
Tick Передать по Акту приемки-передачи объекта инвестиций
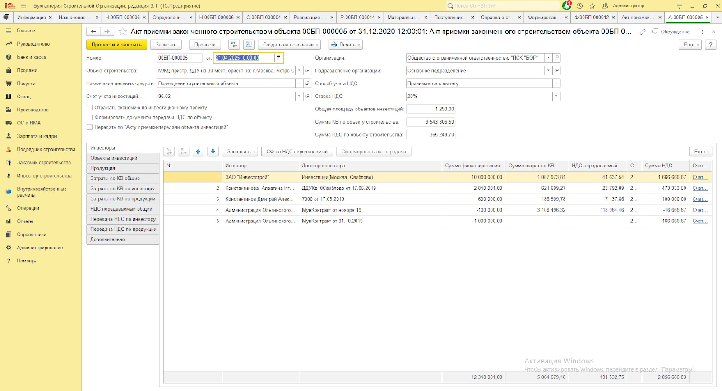[90, 127]
